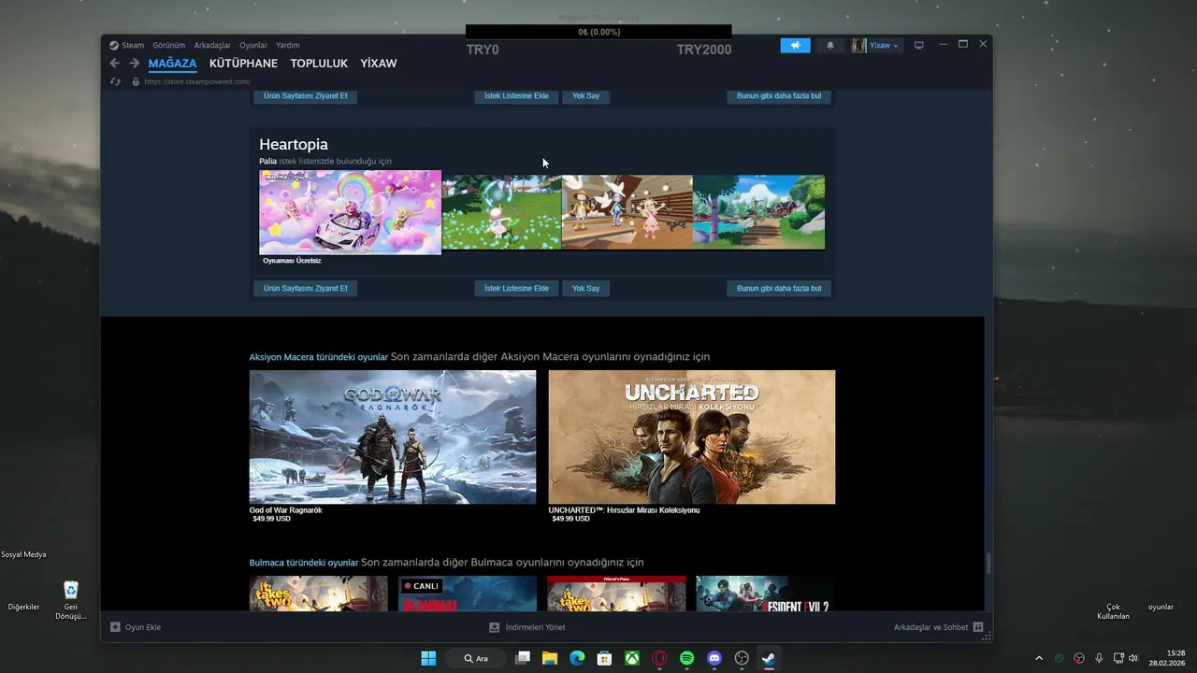Switch to Big Picture mode via monitor icon
The height and width of the screenshot is (673, 1197).
point(918,45)
